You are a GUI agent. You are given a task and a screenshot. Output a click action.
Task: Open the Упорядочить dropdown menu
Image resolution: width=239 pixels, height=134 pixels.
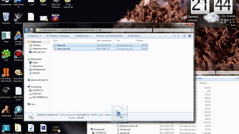point(34,36)
